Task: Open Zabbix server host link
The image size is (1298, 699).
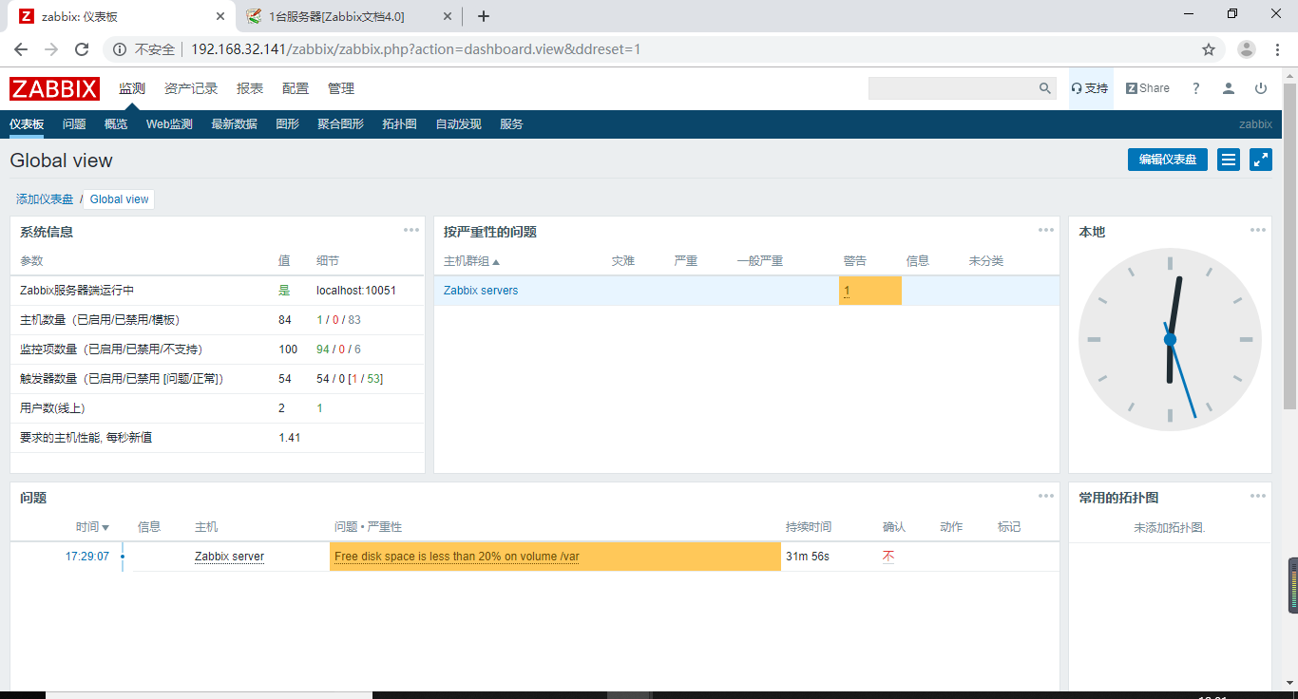Action: [229, 557]
